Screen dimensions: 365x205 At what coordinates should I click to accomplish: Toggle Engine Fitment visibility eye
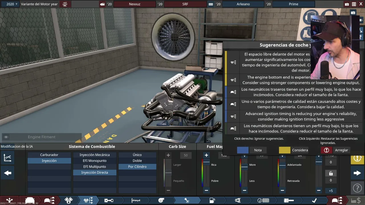6,137
